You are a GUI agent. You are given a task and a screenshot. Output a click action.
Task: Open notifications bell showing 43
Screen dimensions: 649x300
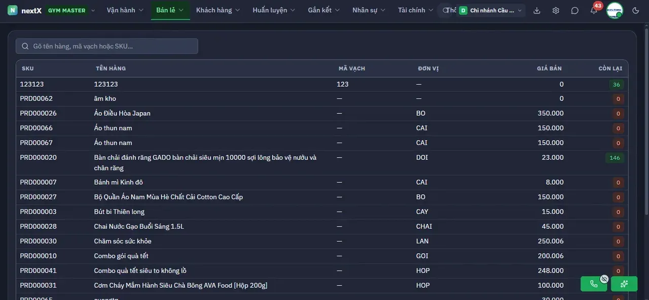[x=594, y=10]
